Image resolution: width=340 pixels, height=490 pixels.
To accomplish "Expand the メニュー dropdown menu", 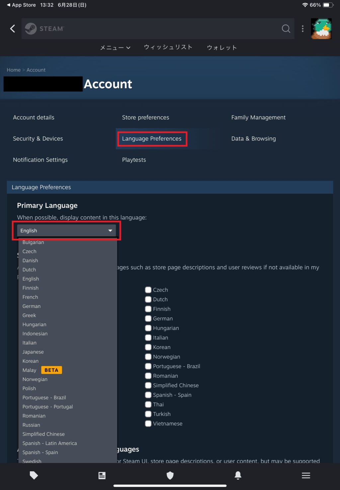I will [x=115, y=48].
